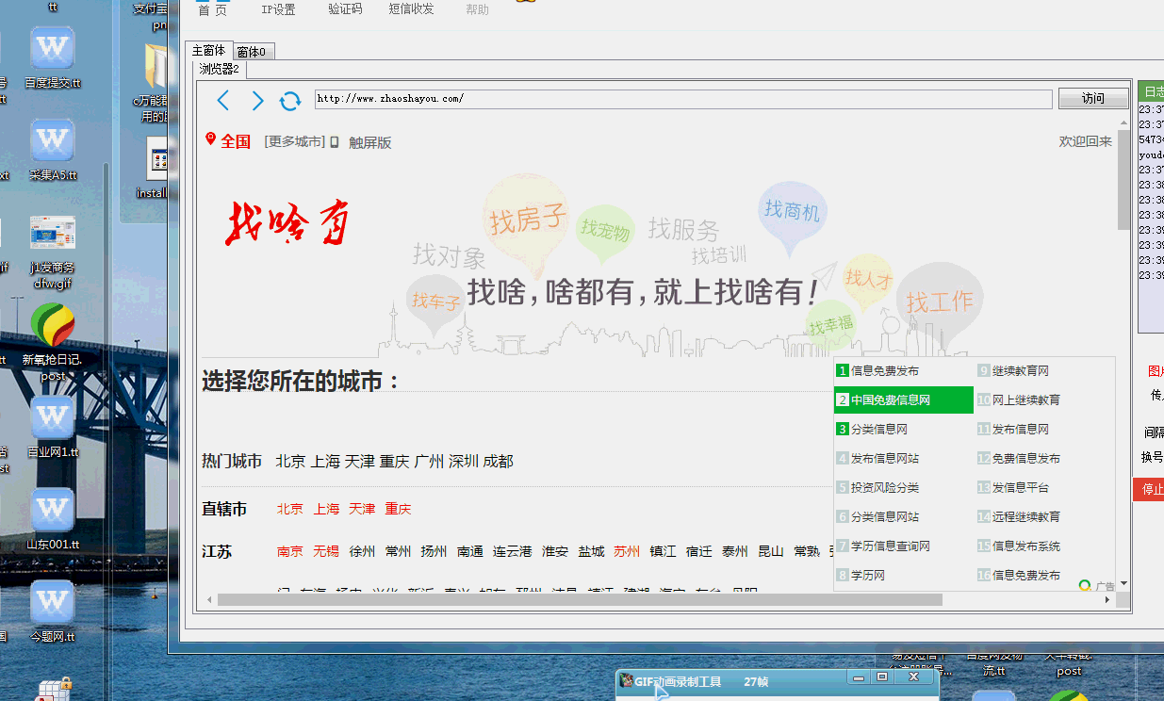
Task: Open 新氧抢日记.post desktop icon
Action: (53, 342)
